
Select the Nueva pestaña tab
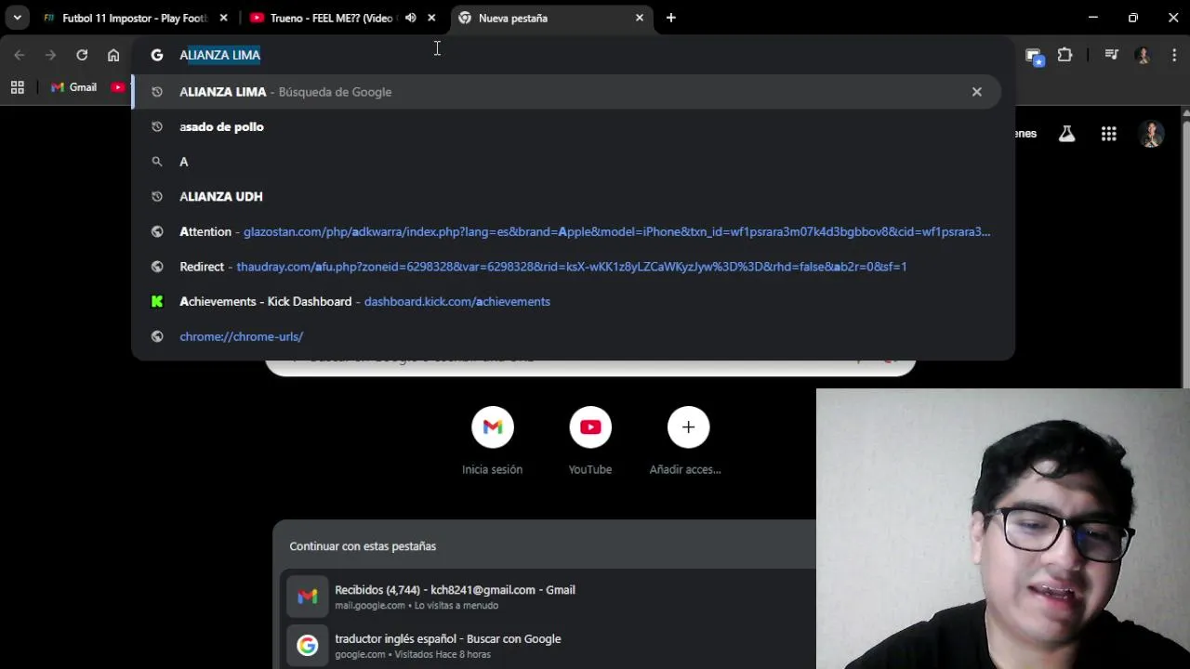[x=552, y=18]
